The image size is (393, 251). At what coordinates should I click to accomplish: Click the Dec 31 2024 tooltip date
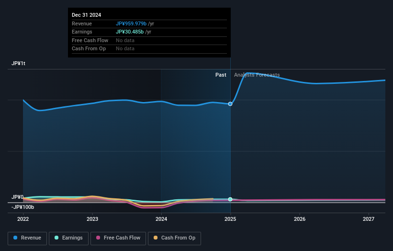[87, 15]
